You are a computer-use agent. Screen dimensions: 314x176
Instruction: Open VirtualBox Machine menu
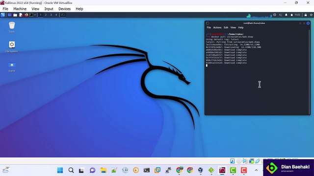[x=20, y=9]
